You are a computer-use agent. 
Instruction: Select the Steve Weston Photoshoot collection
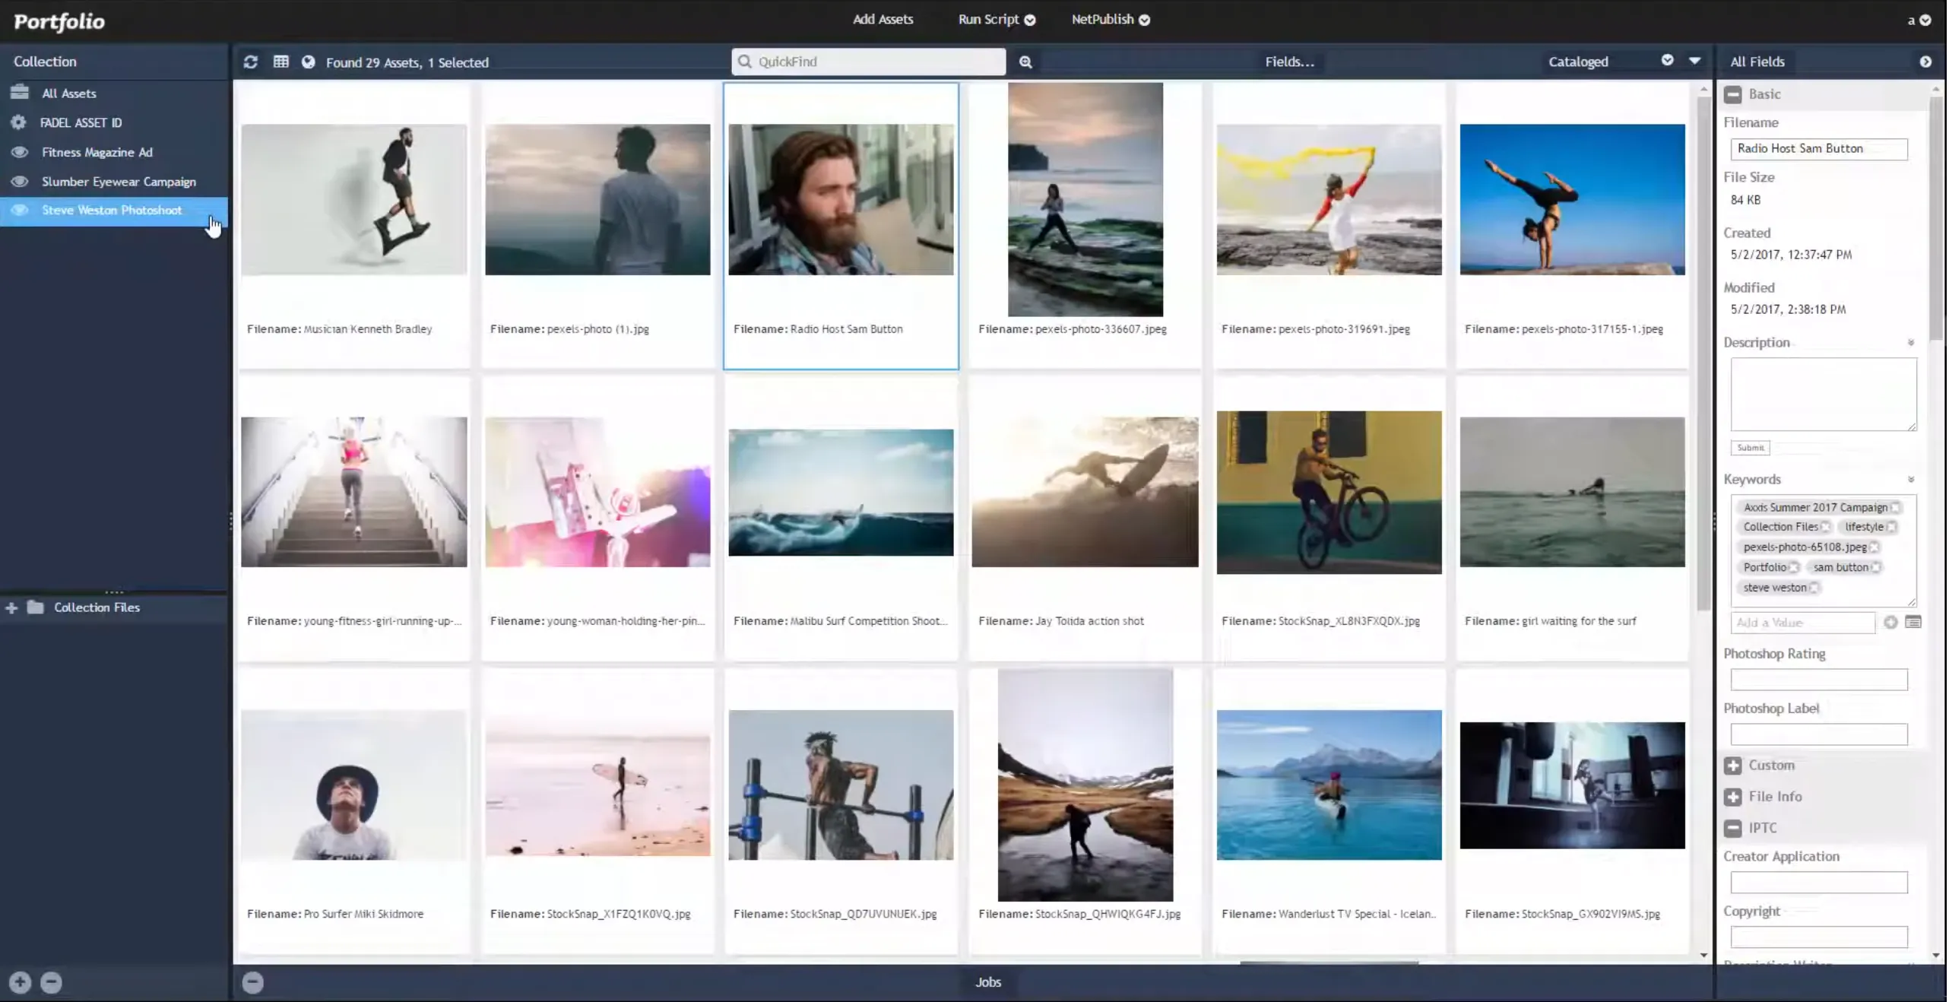tap(114, 211)
